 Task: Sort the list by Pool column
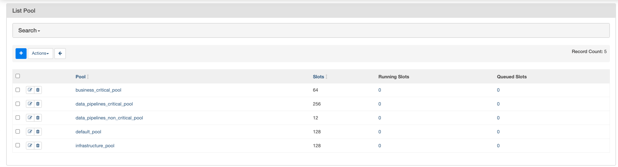pyautogui.click(x=81, y=77)
